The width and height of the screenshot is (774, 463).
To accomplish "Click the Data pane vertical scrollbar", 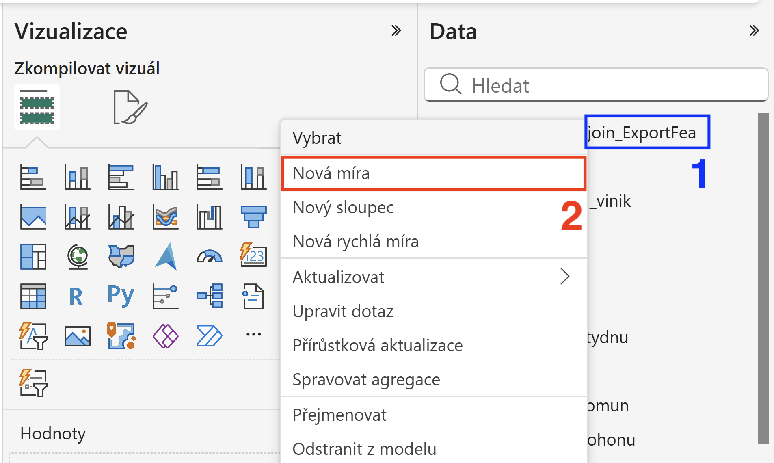I will tap(763, 278).
